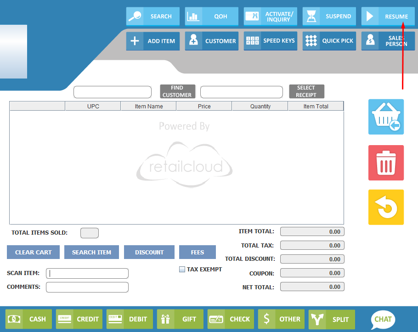
Task: Click the Net Total amount field
Action: pyautogui.click(x=312, y=287)
